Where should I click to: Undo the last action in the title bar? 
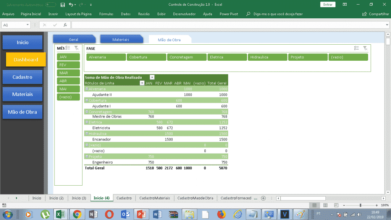click(x=71, y=5)
